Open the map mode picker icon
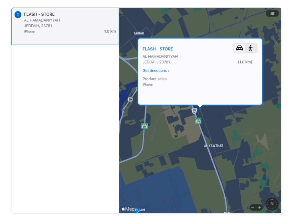 272,14
